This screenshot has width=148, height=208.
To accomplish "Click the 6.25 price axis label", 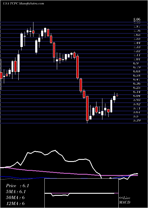I will 137,88.
